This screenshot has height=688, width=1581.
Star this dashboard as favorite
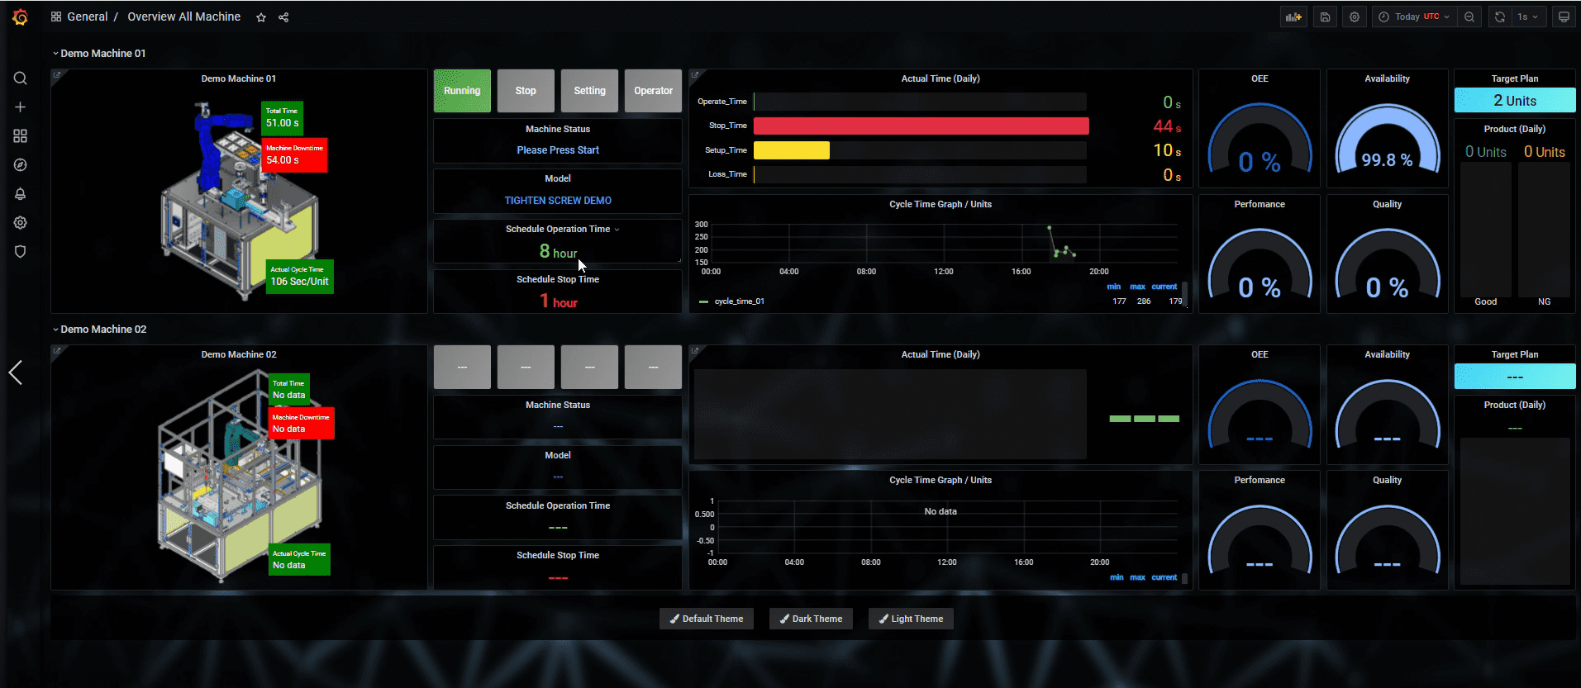tap(261, 17)
